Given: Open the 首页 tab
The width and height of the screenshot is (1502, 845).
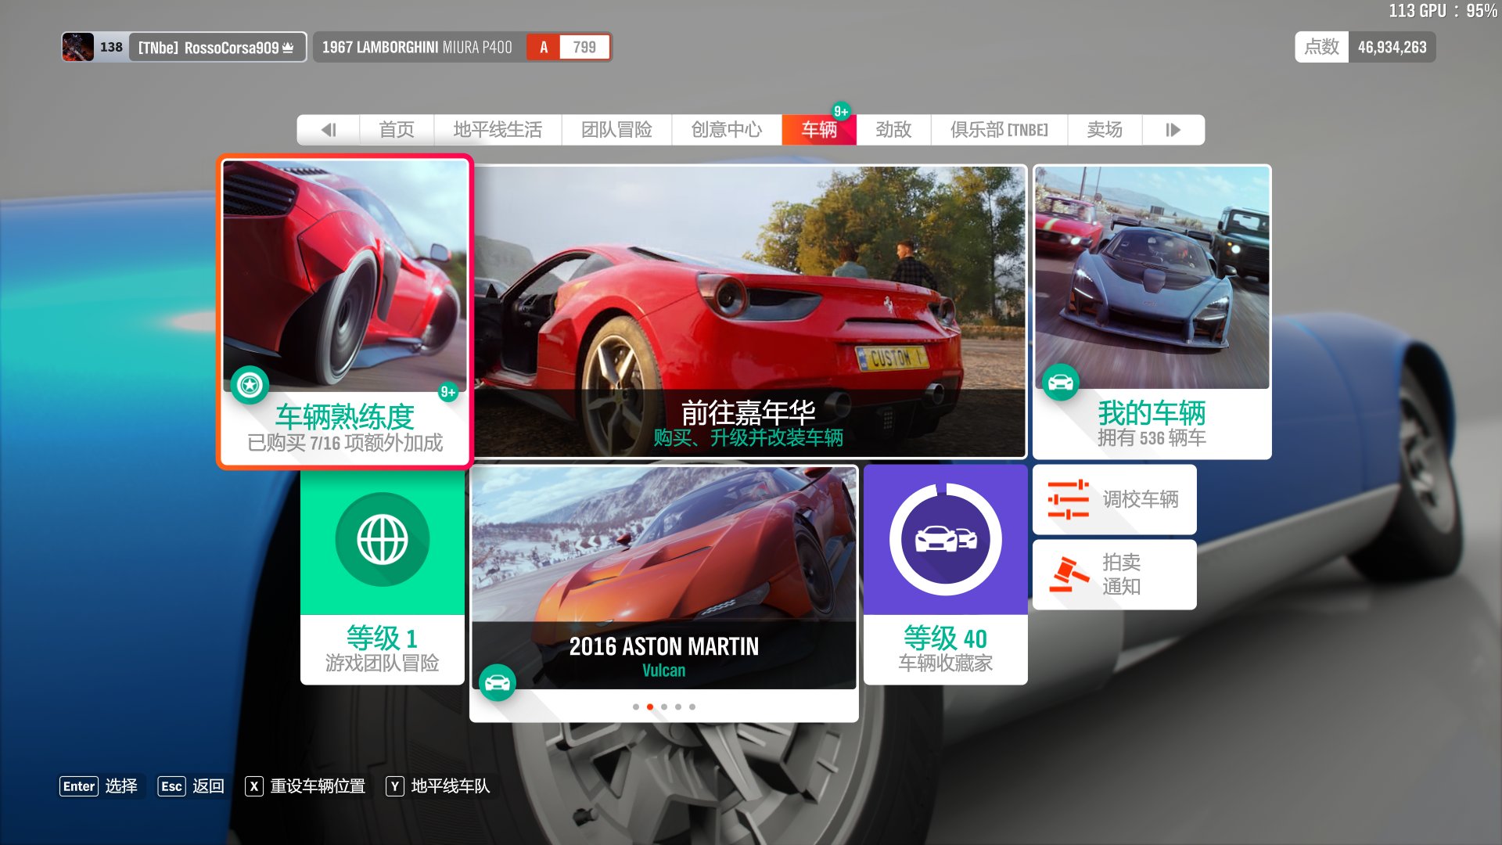Looking at the screenshot, I should point(397,130).
